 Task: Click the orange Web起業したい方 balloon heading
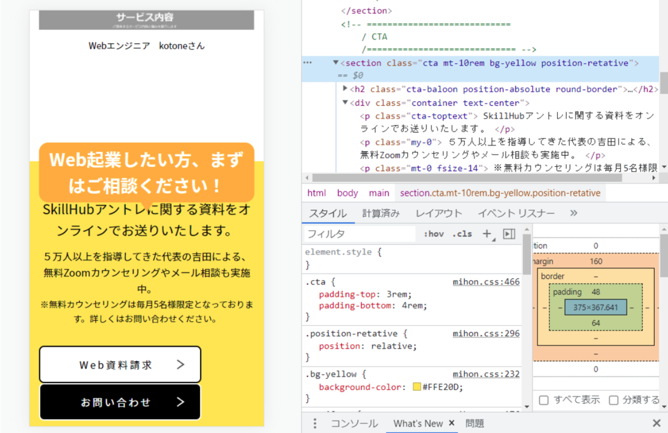point(146,173)
